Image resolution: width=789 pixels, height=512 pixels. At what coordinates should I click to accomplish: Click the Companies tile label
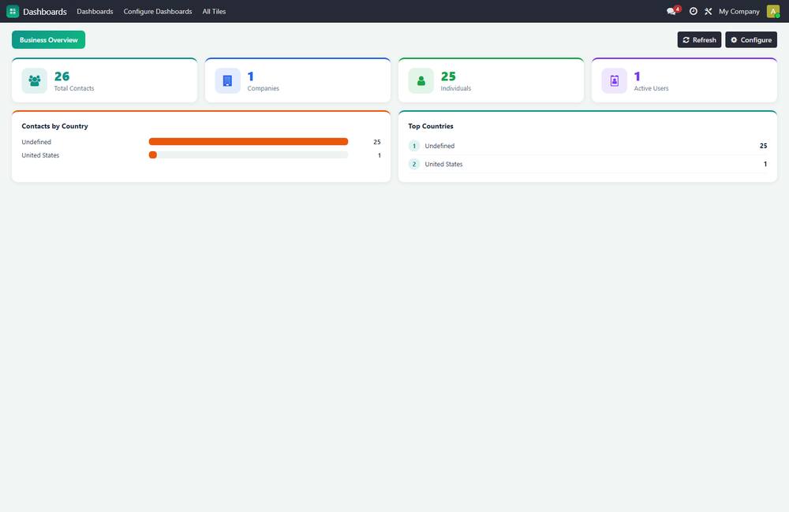[x=264, y=88]
